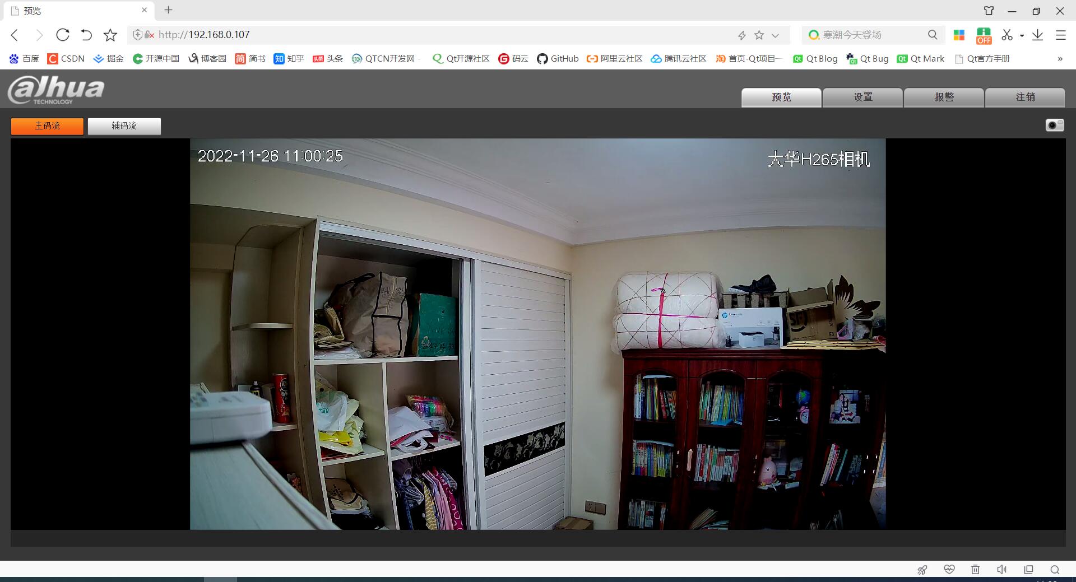This screenshot has height=582, width=1076.
Task: Open the Qt官方手册 bookmark
Action: point(982,58)
